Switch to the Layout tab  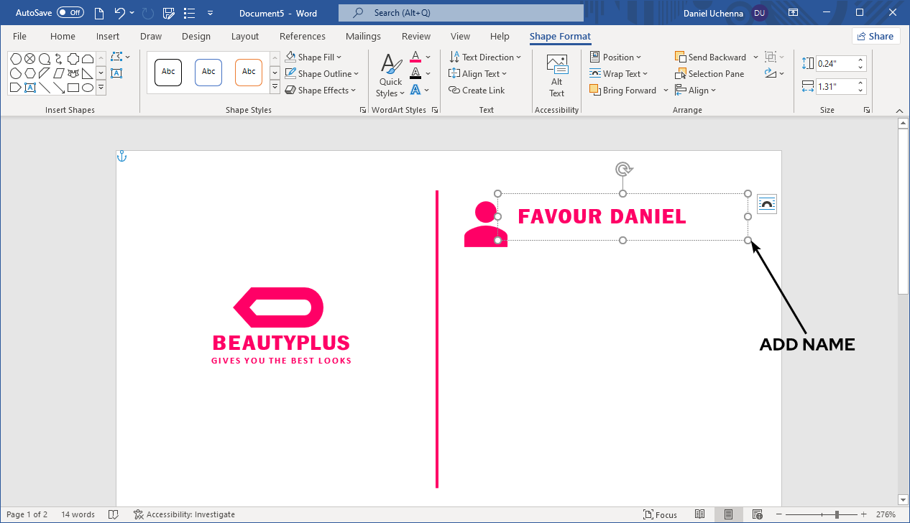(x=244, y=37)
